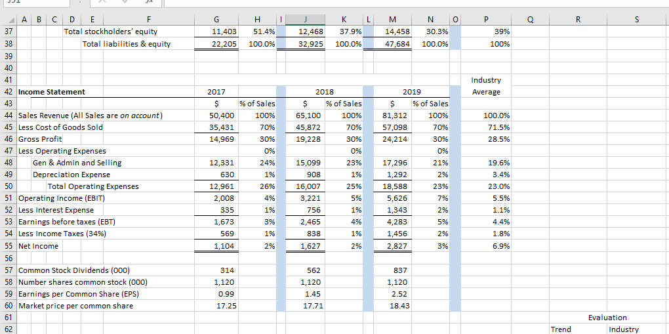Select 2019 Cost of Goods Sold 57,098
The height and width of the screenshot is (334, 669).
[395, 127]
